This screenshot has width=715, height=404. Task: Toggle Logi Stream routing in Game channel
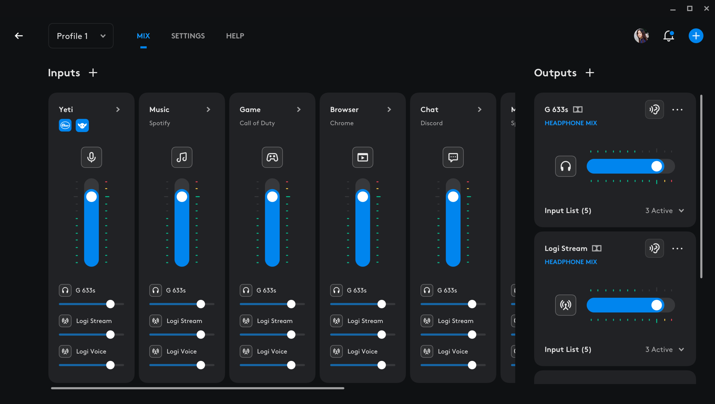coord(246,321)
